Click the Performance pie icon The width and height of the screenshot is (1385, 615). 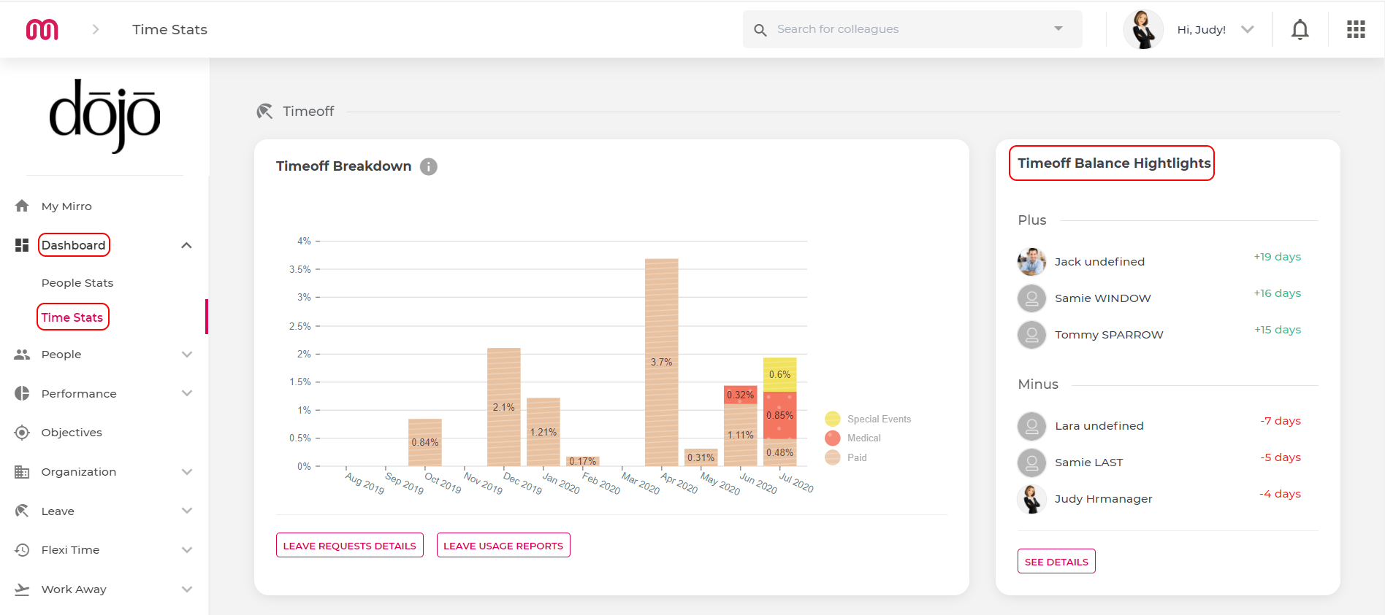(22, 393)
